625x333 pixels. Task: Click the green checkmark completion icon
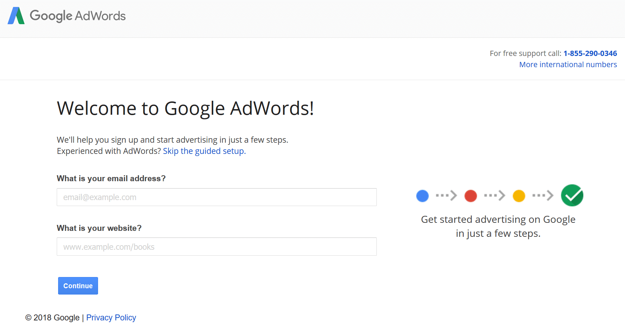coord(572,195)
